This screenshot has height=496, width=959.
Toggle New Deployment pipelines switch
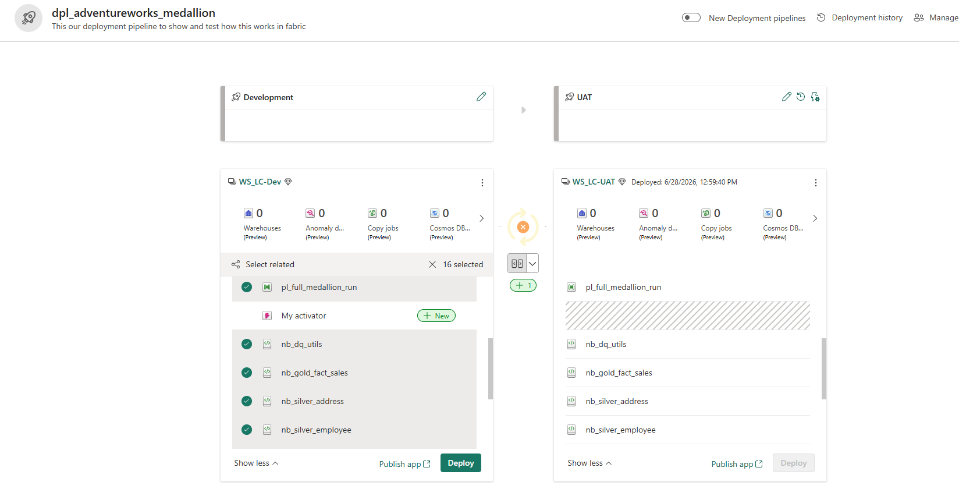click(691, 17)
